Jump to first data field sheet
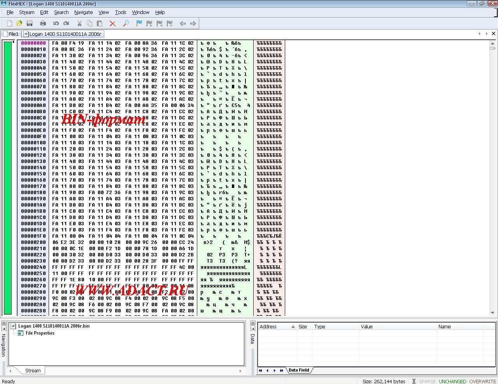 (260, 370)
